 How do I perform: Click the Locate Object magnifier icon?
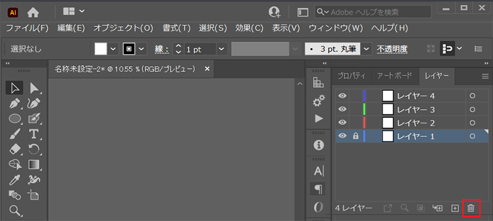point(404,208)
